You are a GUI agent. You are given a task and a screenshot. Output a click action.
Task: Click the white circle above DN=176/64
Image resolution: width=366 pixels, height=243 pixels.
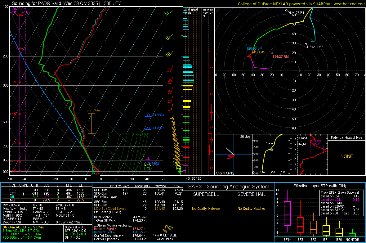point(286,10)
